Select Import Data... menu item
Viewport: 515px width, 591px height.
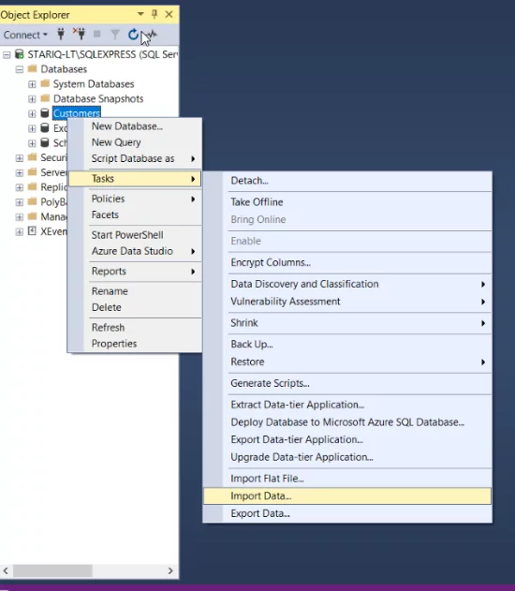pyautogui.click(x=347, y=496)
